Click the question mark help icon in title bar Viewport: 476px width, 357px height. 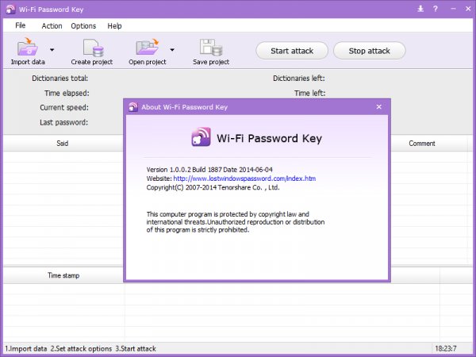(x=436, y=9)
